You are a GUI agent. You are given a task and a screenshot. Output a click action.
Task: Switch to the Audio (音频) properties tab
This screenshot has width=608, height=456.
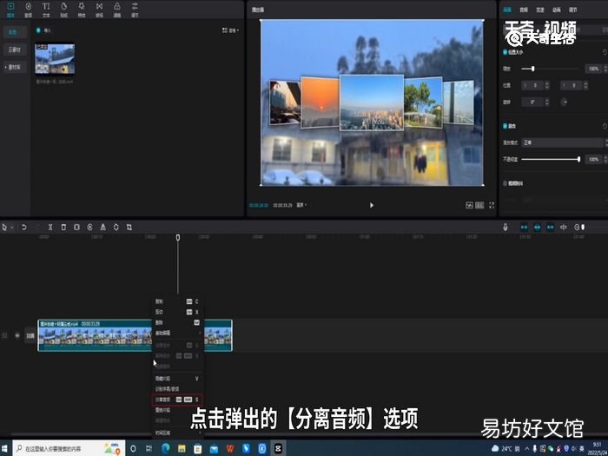(524, 10)
